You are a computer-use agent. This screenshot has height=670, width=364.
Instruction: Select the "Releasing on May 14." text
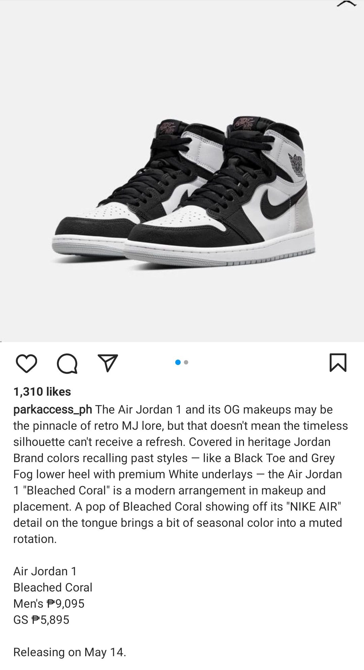70,652
